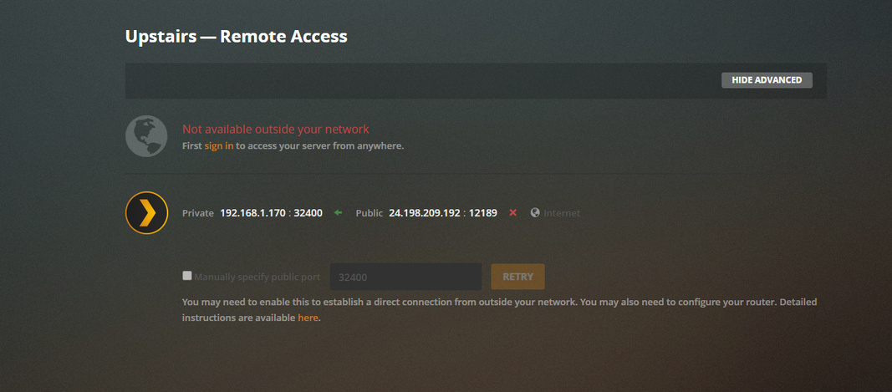The width and height of the screenshot is (892, 392).
Task: Click the Upstairs — Remote Access heading
Action: [236, 37]
